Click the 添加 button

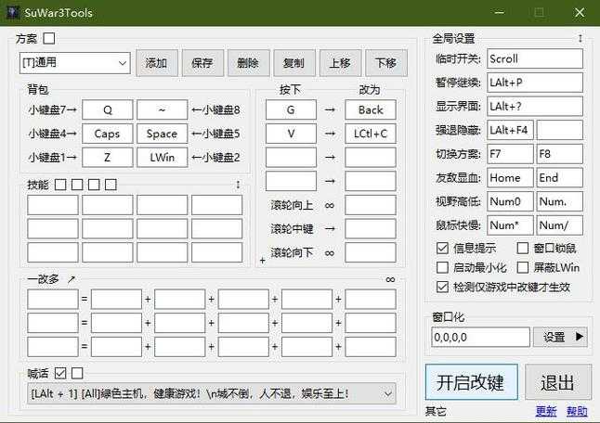click(157, 63)
